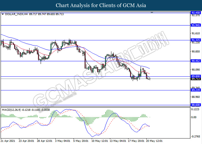Click the 3 May 04:01 time axis label

[62, 141]
